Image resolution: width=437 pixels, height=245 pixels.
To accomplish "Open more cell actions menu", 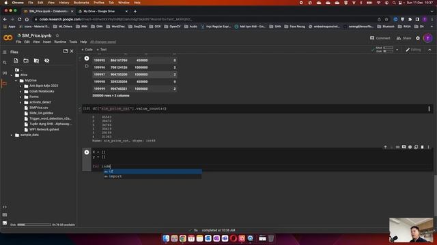I will coord(428,147).
